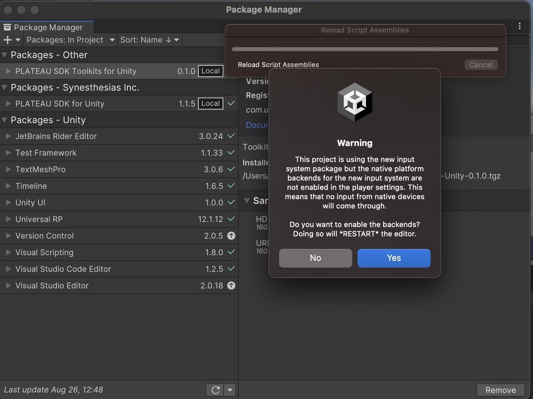Screen dimensions: 533x399
Task: Collapse the Samples section arrow
Action: coord(247,201)
